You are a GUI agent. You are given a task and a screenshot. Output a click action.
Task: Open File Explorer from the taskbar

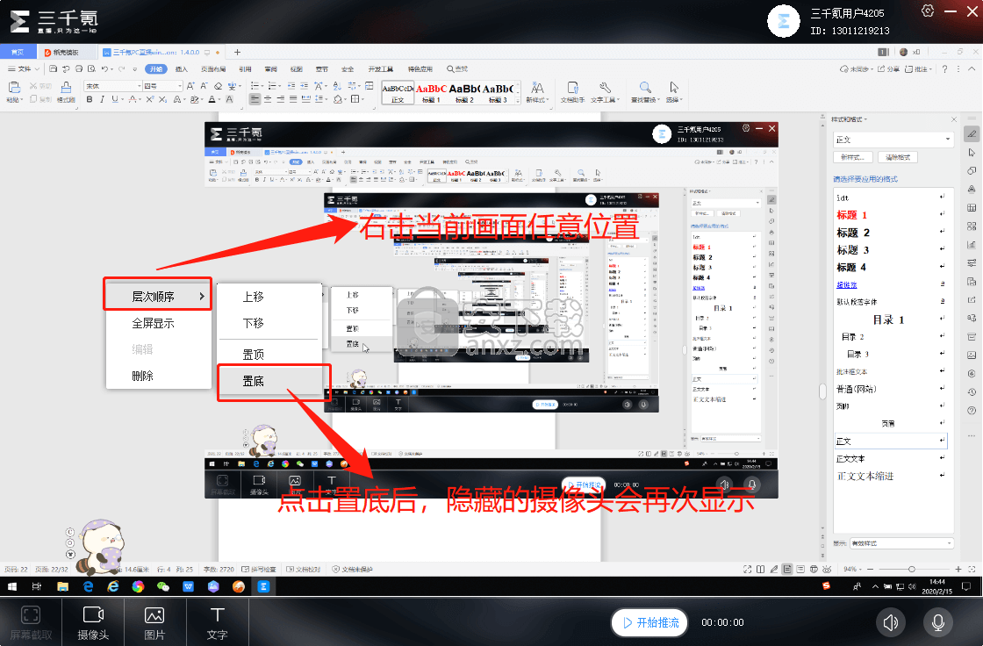pyautogui.click(x=62, y=586)
